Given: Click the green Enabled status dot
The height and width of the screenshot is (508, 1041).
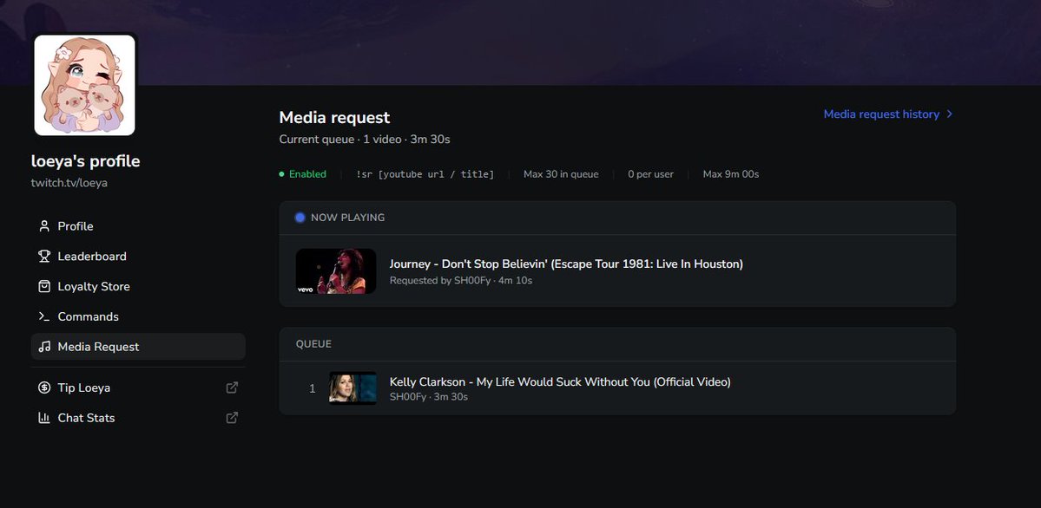Looking at the screenshot, I should click(x=281, y=174).
